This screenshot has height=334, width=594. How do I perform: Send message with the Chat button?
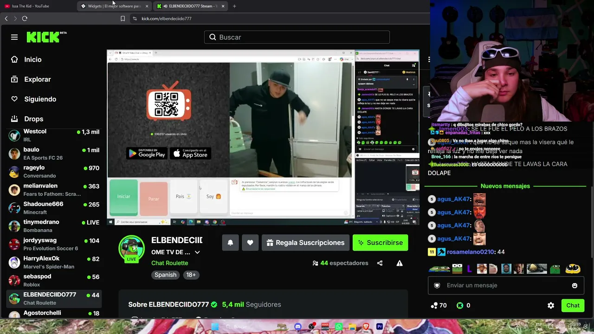click(x=573, y=305)
